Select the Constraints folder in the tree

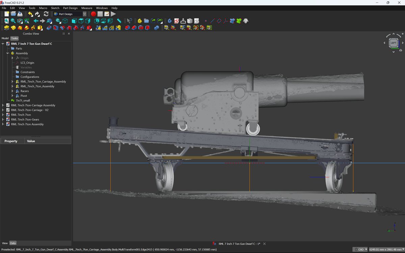pos(28,72)
